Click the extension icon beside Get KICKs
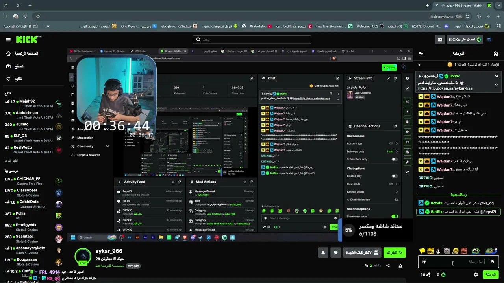Image resolution: width=504 pixels, height=283 pixels. (489, 40)
